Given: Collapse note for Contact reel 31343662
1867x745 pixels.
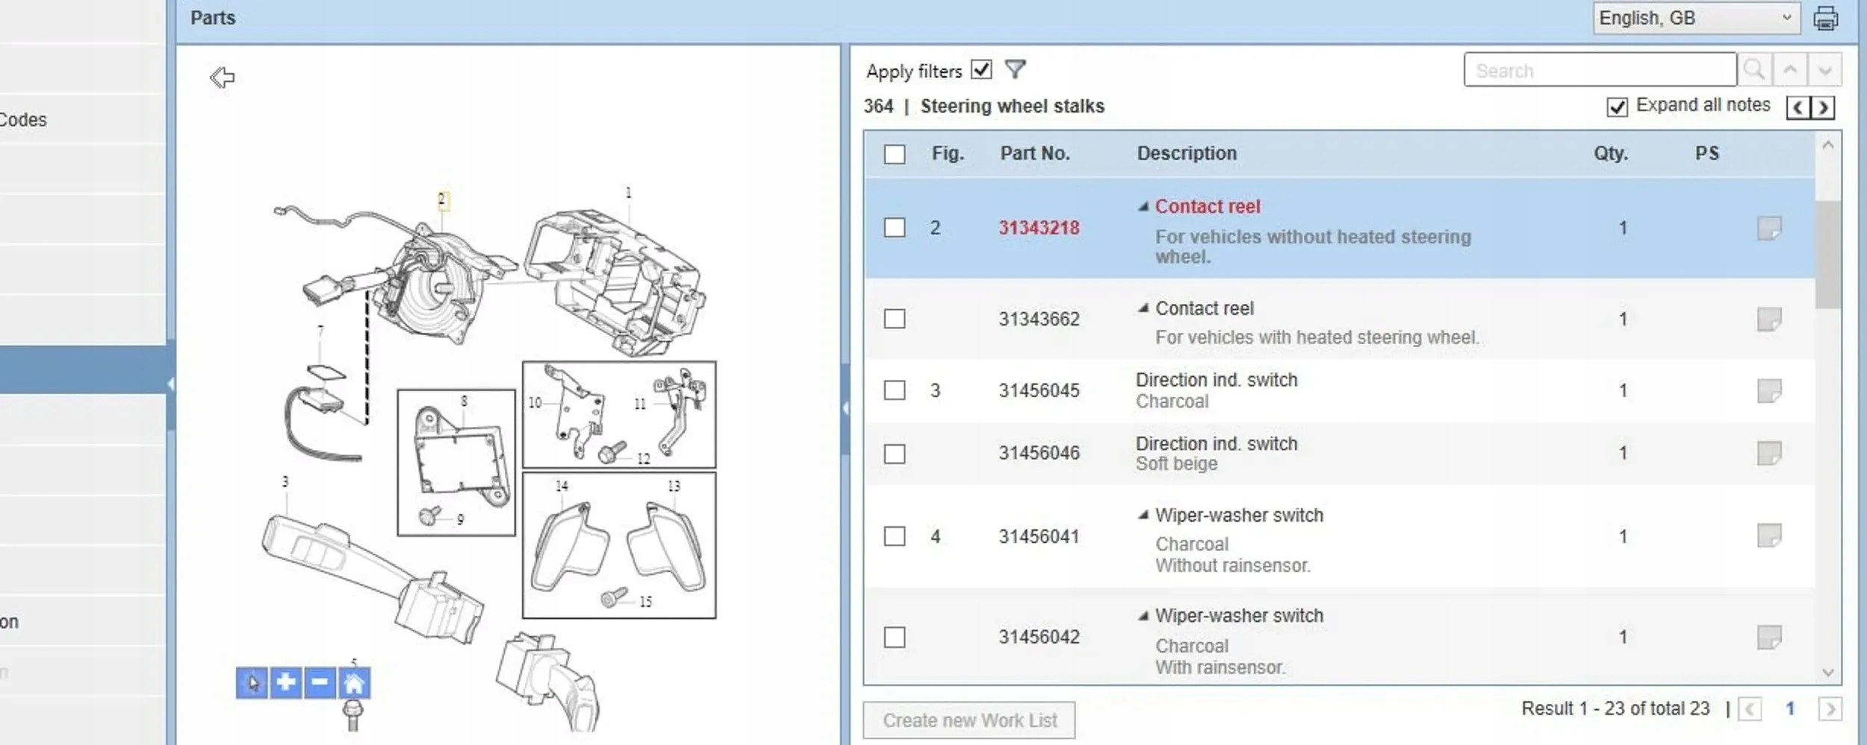Looking at the screenshot, I should (x=1143, y=308).
